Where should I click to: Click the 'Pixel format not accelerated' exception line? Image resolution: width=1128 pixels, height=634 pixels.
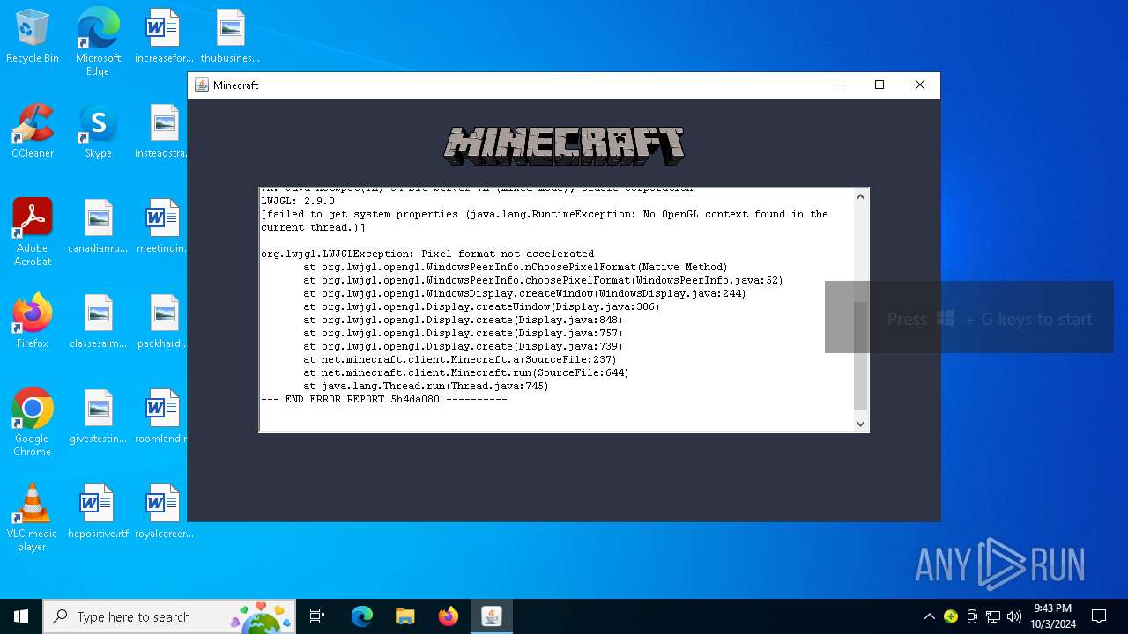(x=427, y=254)
